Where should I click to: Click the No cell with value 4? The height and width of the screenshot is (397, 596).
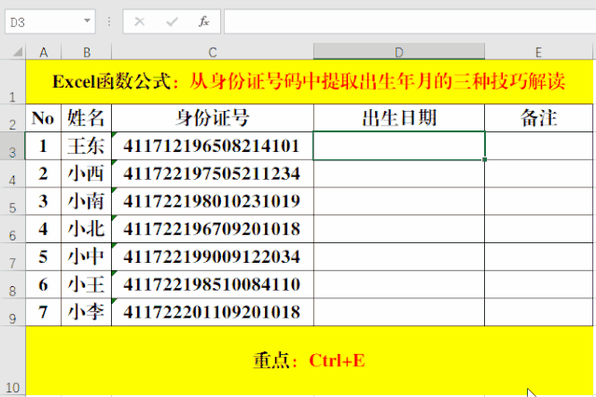pos(43,229)
